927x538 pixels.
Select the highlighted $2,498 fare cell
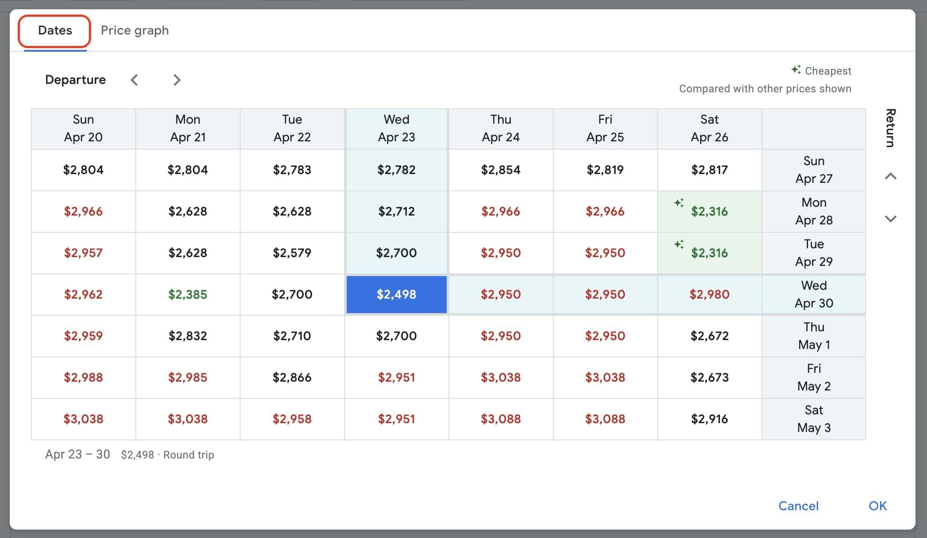(x=396, y=295)
